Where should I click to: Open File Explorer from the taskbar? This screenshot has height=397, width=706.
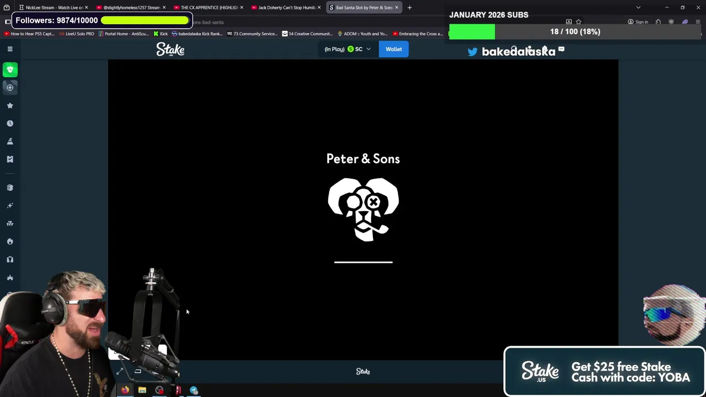[142, 390]
